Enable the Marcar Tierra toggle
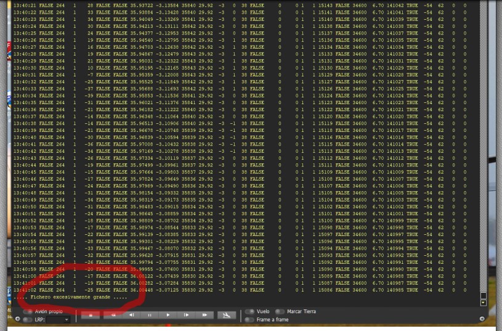The image size is (502, 331). (280, 312)
